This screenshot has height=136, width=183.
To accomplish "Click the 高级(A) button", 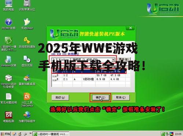I will [60, 98].
